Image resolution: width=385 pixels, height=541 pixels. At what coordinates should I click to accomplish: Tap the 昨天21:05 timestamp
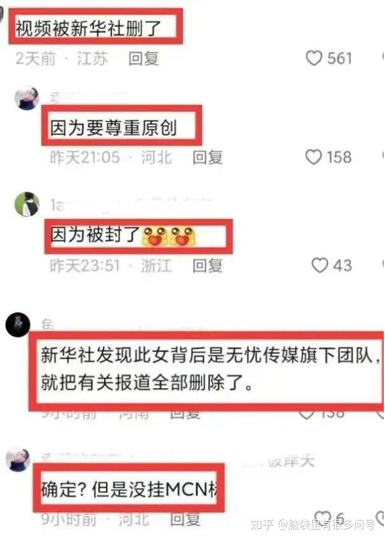[x=85, y=157]
